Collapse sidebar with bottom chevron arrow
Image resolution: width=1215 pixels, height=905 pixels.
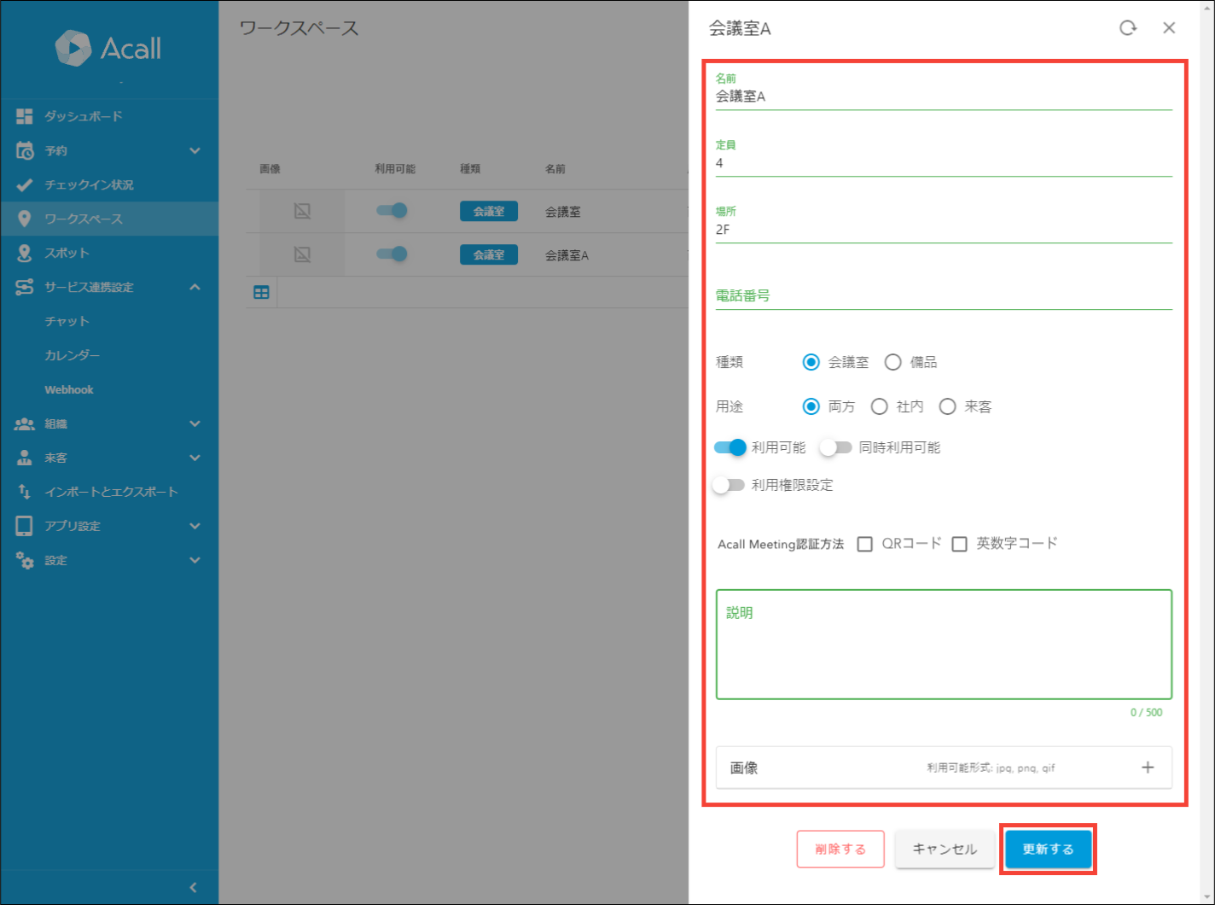[193, 888]
